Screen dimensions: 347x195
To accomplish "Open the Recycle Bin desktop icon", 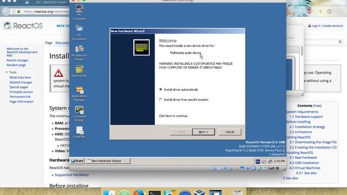I will (79, 71).
